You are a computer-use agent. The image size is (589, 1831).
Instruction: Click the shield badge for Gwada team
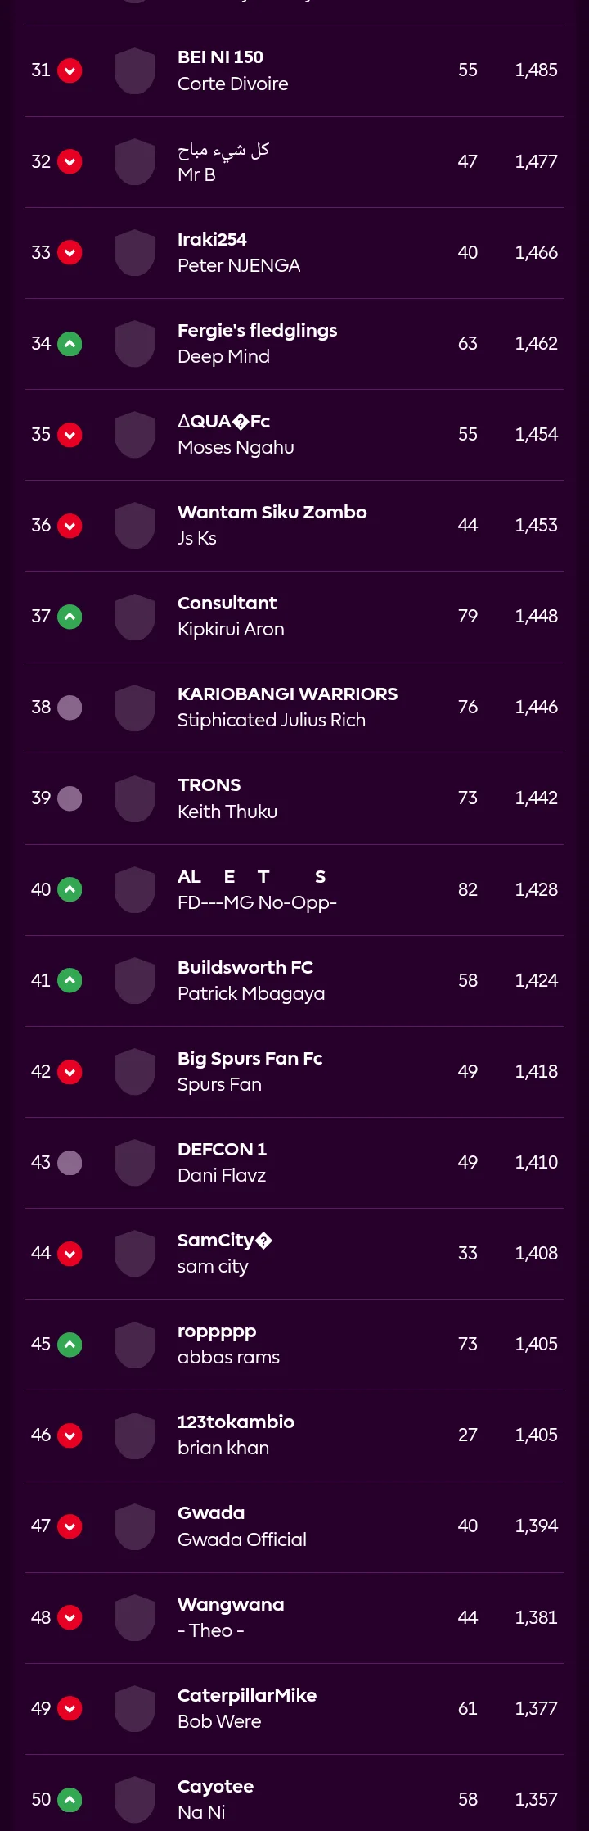(135, 1526)
